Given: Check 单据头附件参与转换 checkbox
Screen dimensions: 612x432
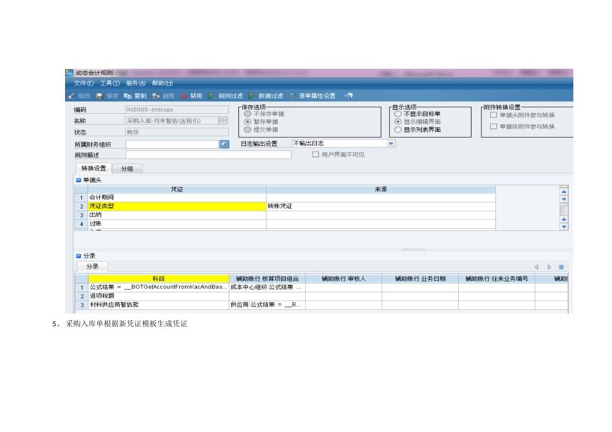Looking at the screenshot, I should [x=493, y=115].
